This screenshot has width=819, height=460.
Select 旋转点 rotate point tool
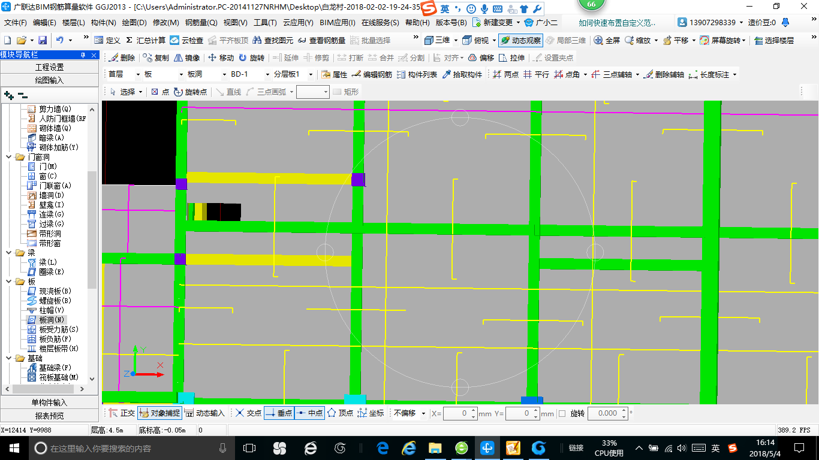190,92
